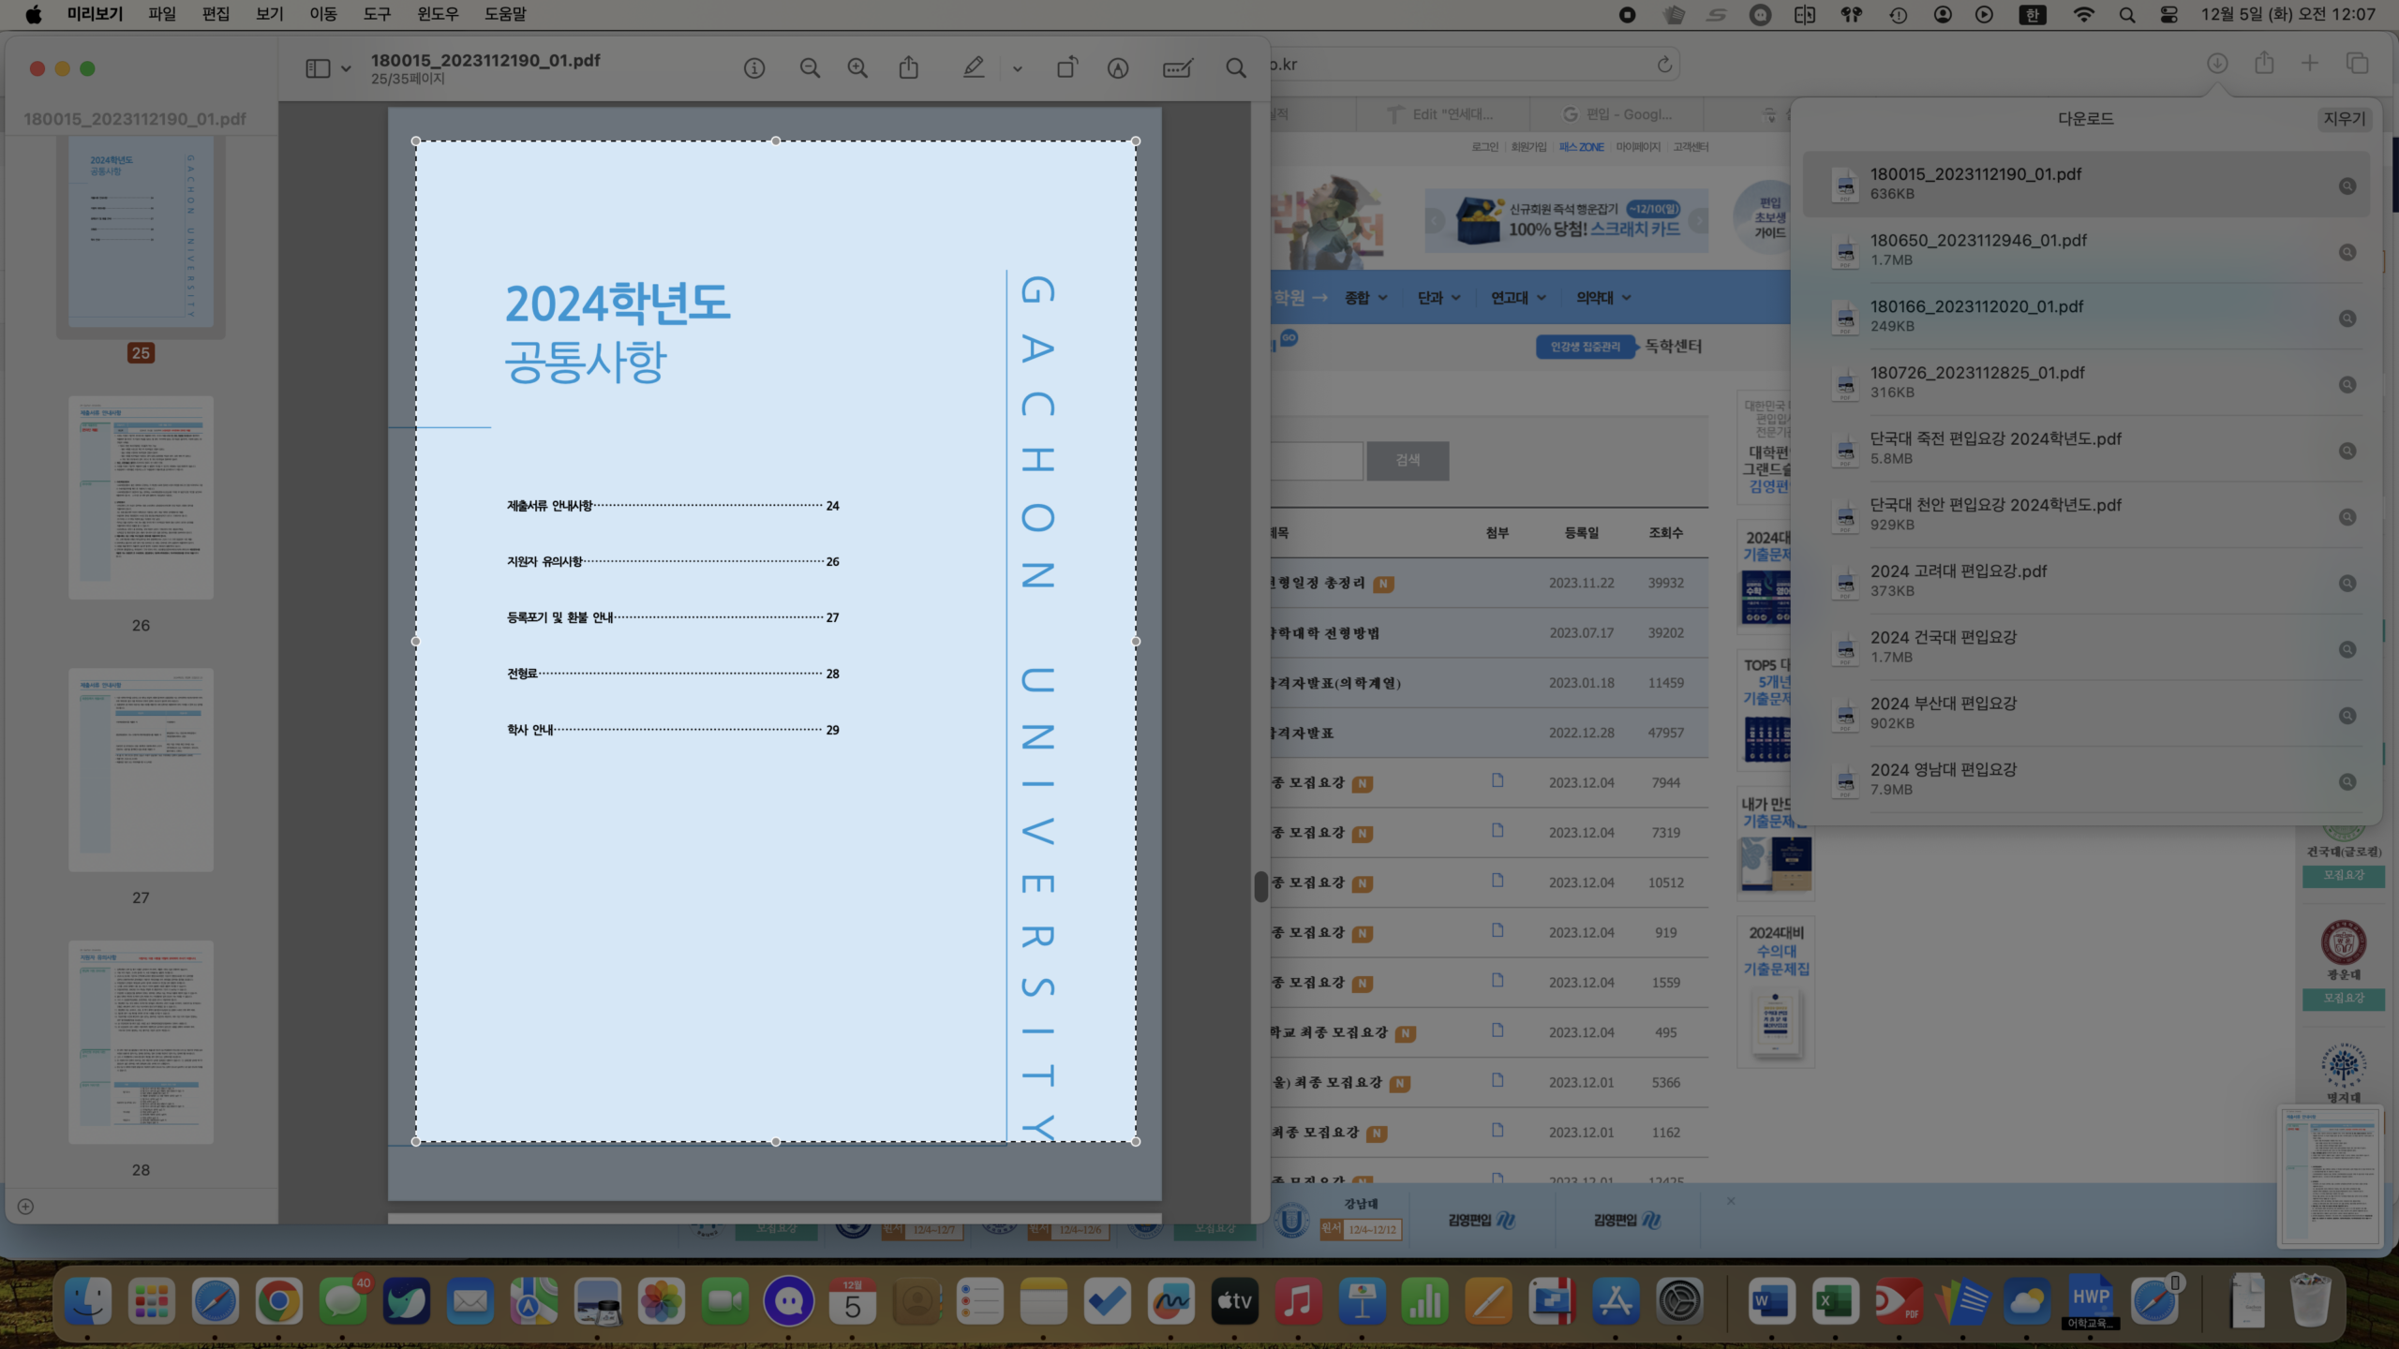
Task: Open Microsoft Word from the Dock
Action: coord(1770,1300)
